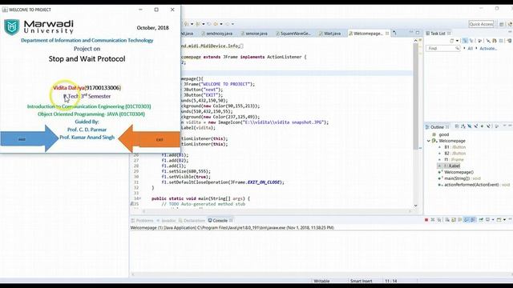Click the Task List view icon next to its title
Screen dimensions: 513x288
[427, 34]
